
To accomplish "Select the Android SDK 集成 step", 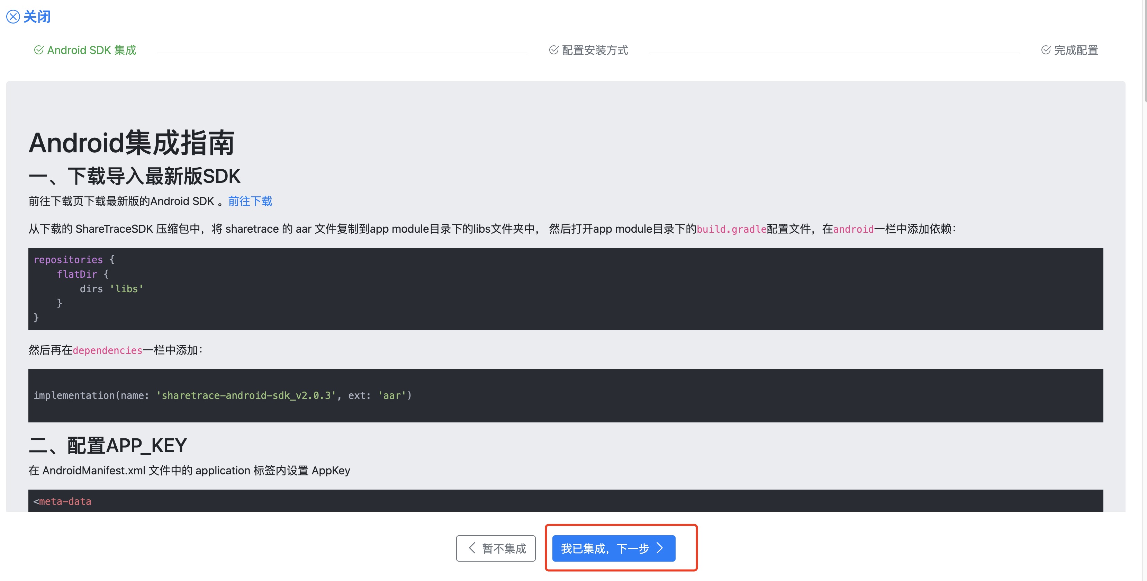I will (x=92, y=50).
